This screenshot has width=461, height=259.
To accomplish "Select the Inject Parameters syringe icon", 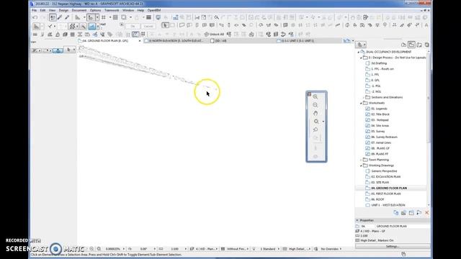I will pyautogui.click(x=67, y=17).
